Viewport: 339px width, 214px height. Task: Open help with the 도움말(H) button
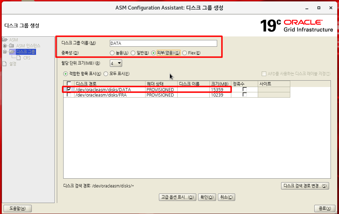18,208
